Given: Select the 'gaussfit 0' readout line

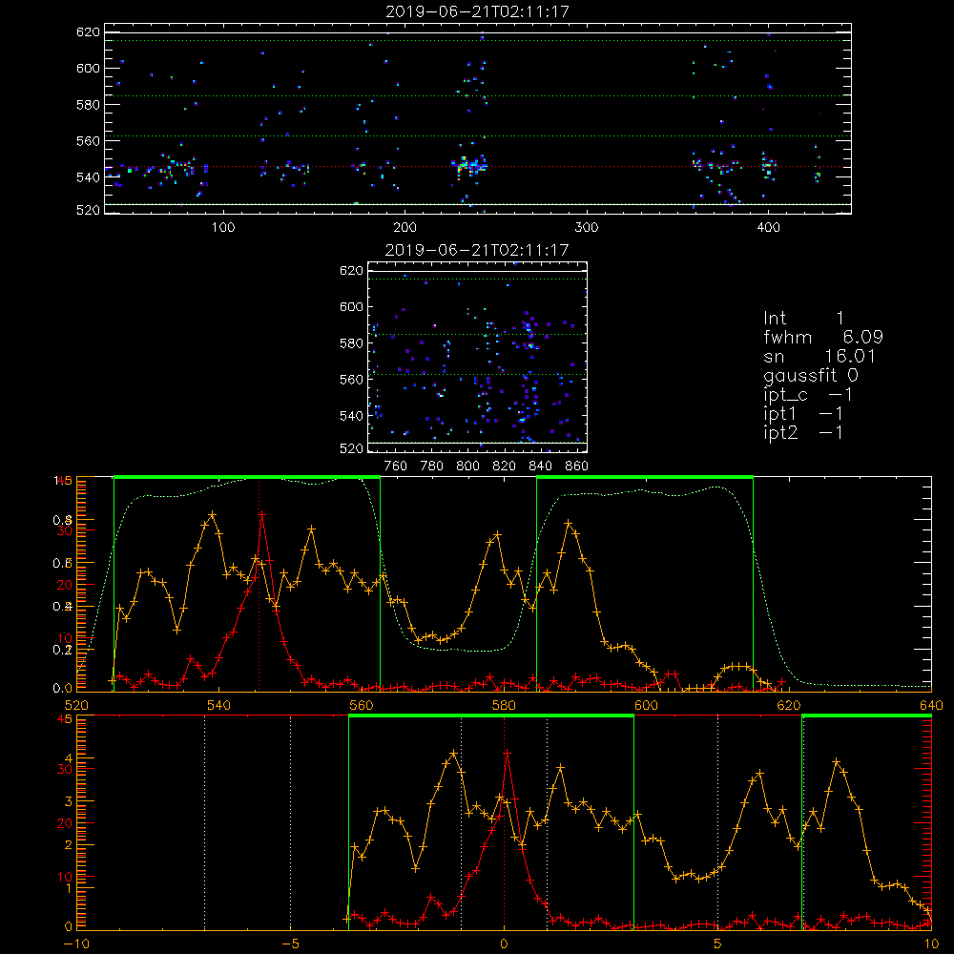Looking at the screenshot, I should click(810, 375).
